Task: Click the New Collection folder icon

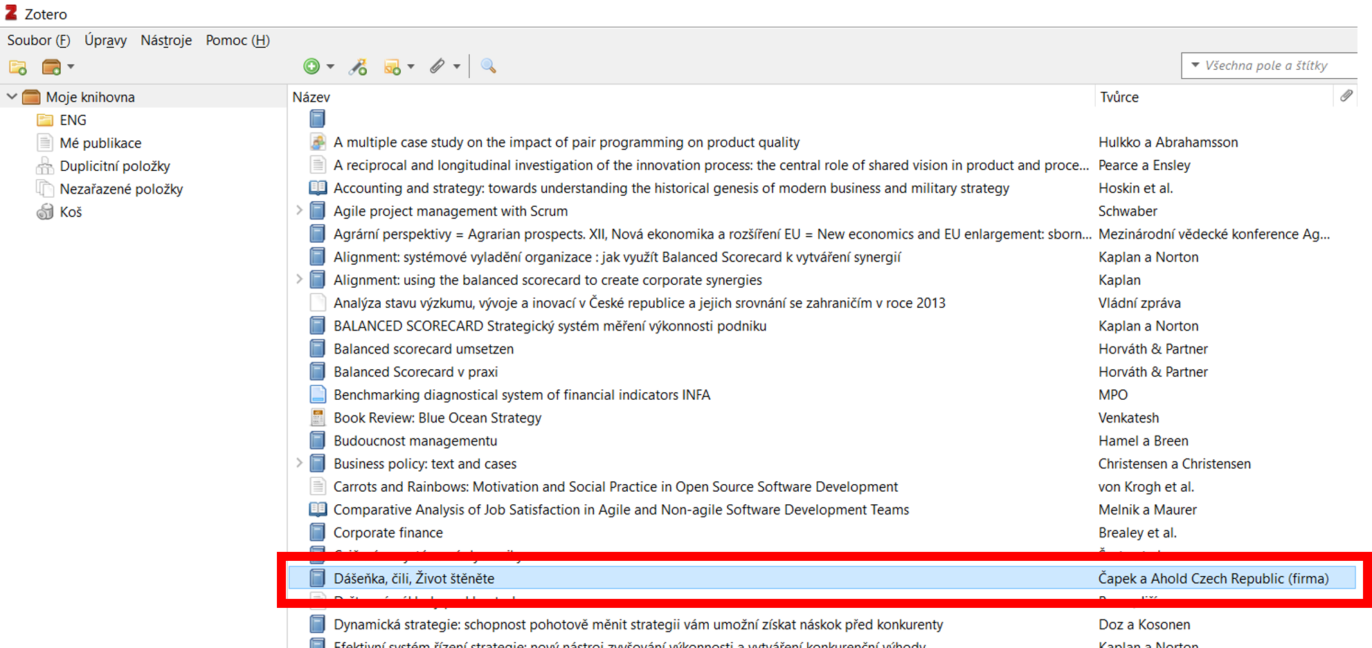Action: point(18,67)
